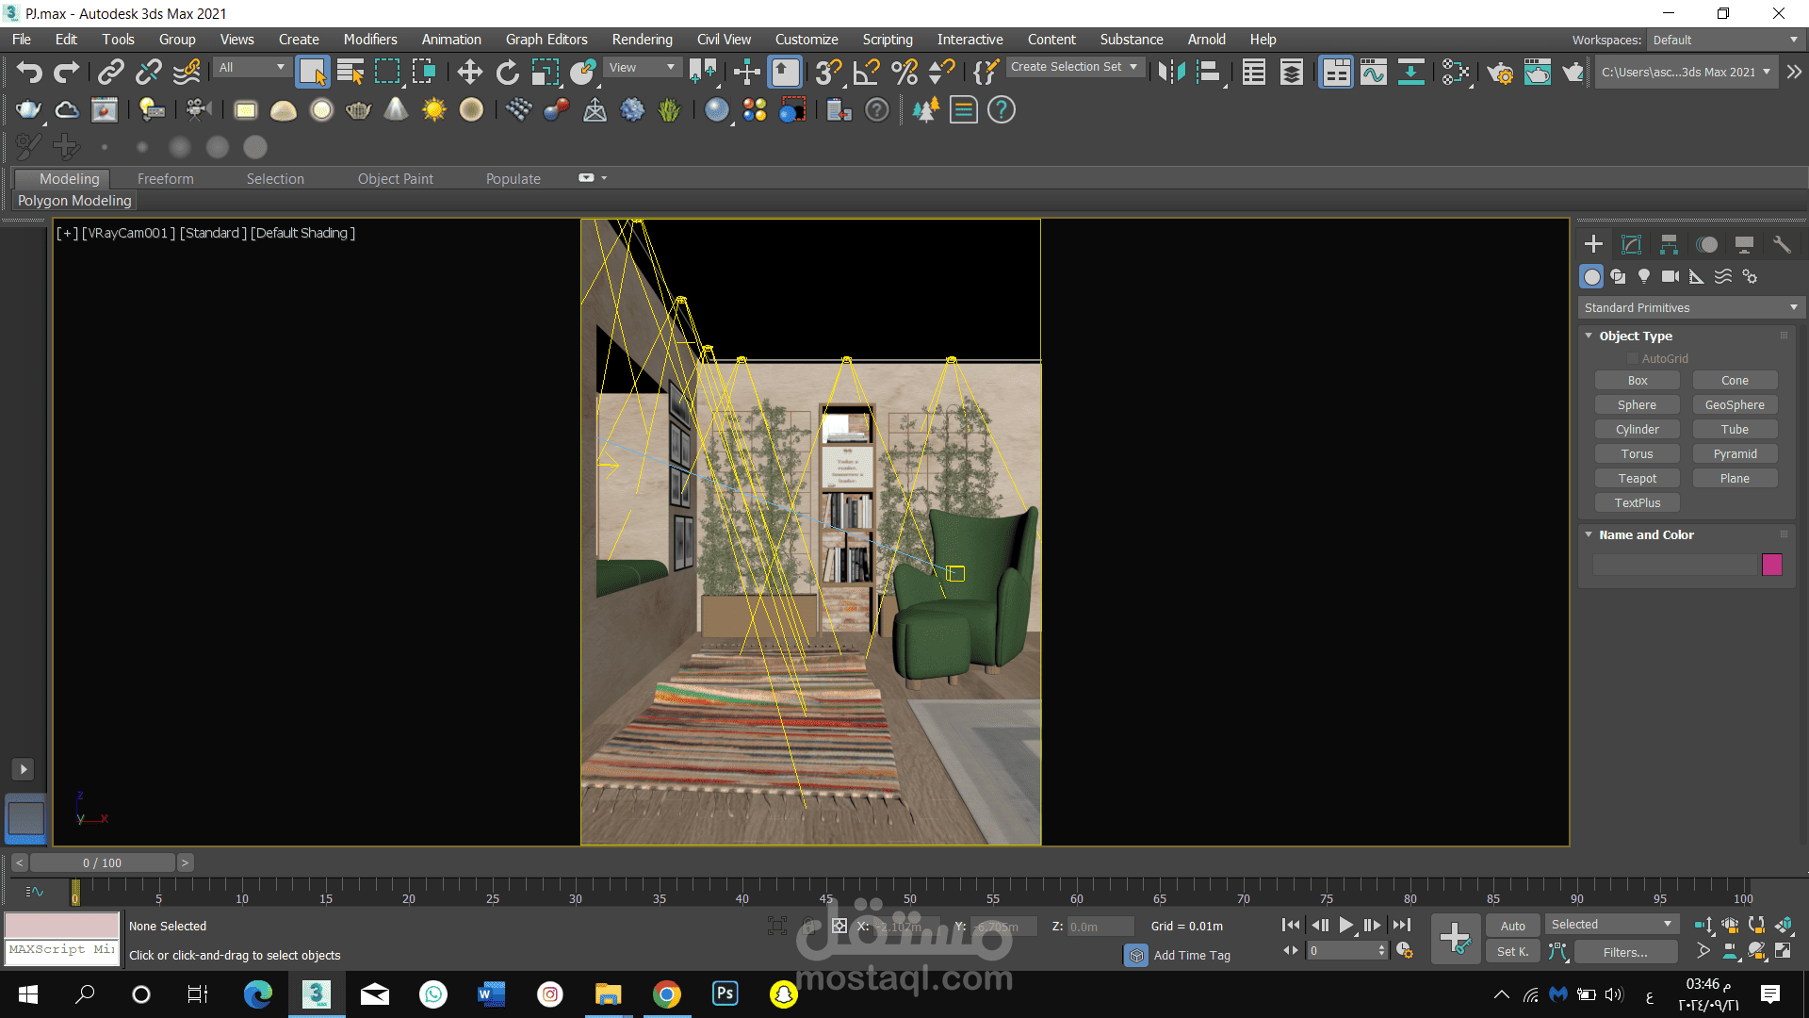This screenshot has width=1809, height=1018.
Task: Click the Teapot primitive button
Action: click(x=1638, y=479)
